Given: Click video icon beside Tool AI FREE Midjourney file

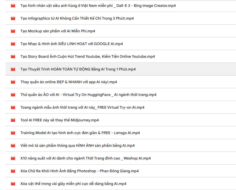Looking at the screenshot, I should (x=13, y=120).
